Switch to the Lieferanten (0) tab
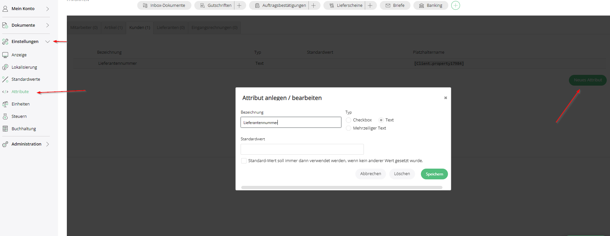Image resolution: width=610 pixels, height=236 pixels. [x=171, y=28]
